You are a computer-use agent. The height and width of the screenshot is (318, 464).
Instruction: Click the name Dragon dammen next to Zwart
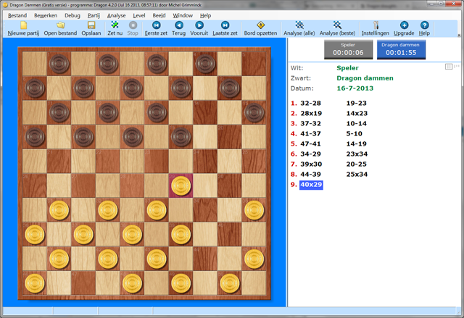tap(365, 78)
